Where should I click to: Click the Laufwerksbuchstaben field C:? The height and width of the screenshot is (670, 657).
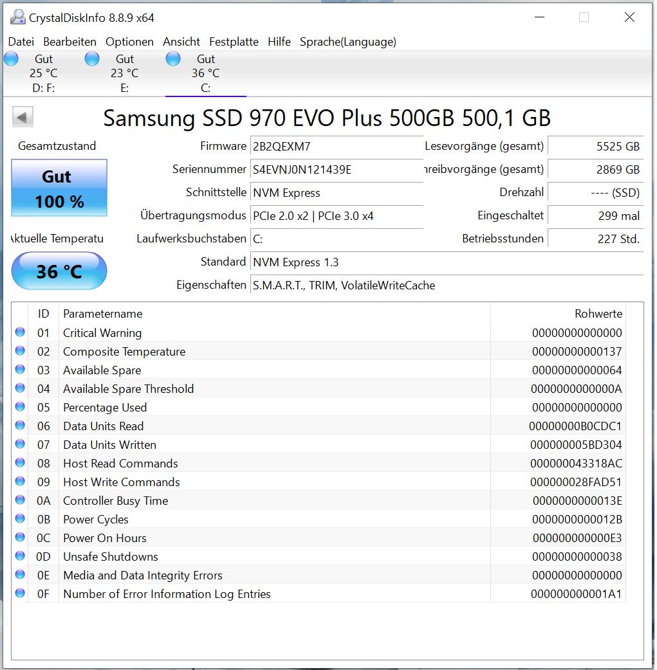[x=337, y=239]
